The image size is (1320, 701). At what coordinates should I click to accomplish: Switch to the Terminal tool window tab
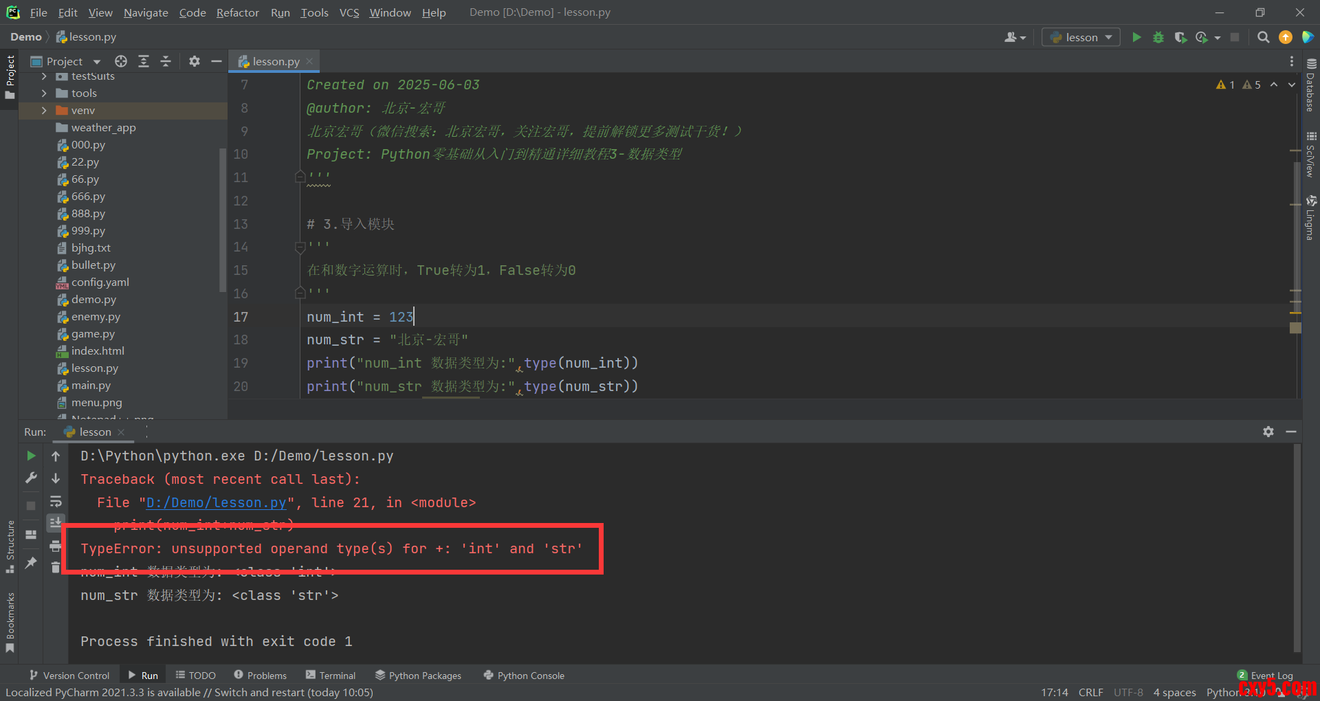331,676
